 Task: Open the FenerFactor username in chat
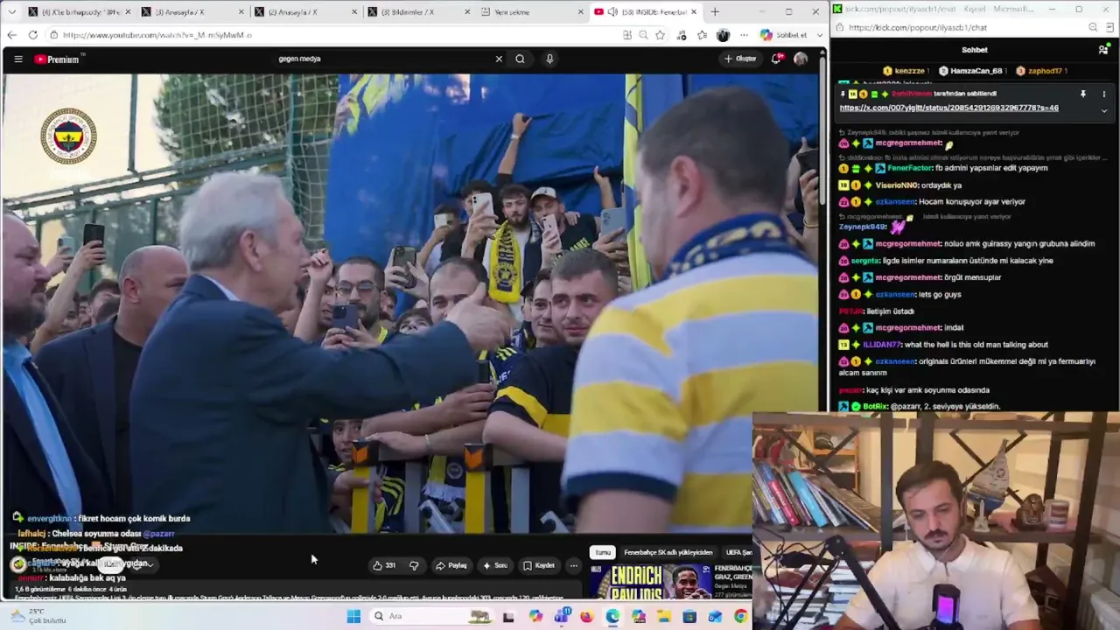tap(910, 168)
